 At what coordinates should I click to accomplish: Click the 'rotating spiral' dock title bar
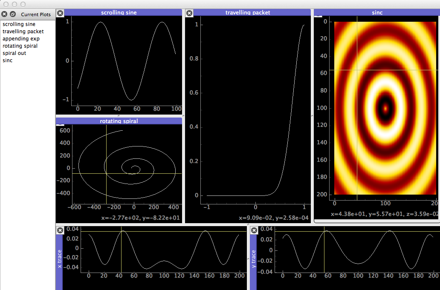point(119,121)
